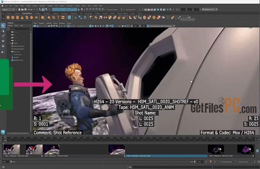The image size is (260, 169).
Task: Toggle viewport color management button
Action: pyautogui.click(x=148, y=26)
